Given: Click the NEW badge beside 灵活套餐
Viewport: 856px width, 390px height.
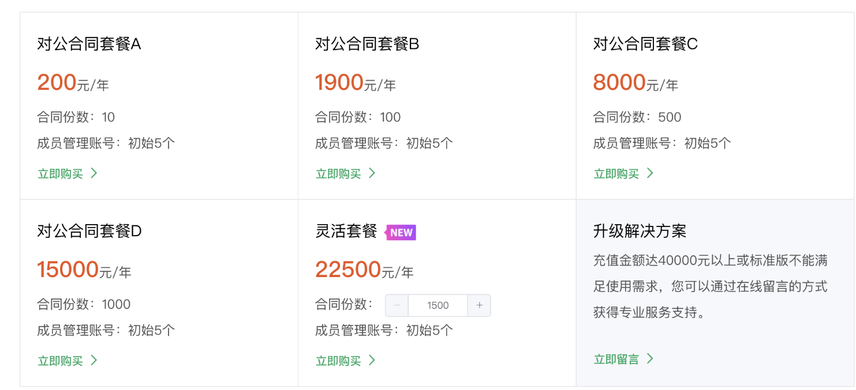Looking at the screenshot, I should 401,232.
